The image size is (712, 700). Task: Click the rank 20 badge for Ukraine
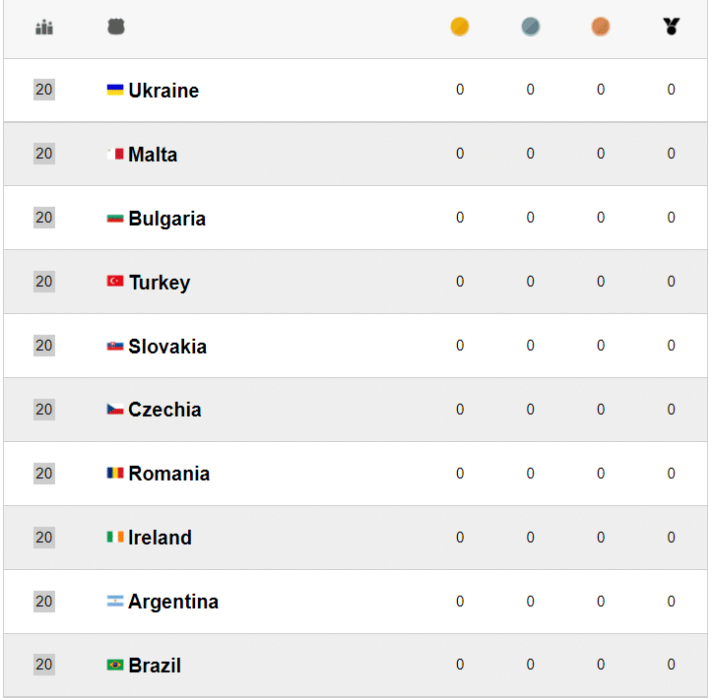pos(44,90)
